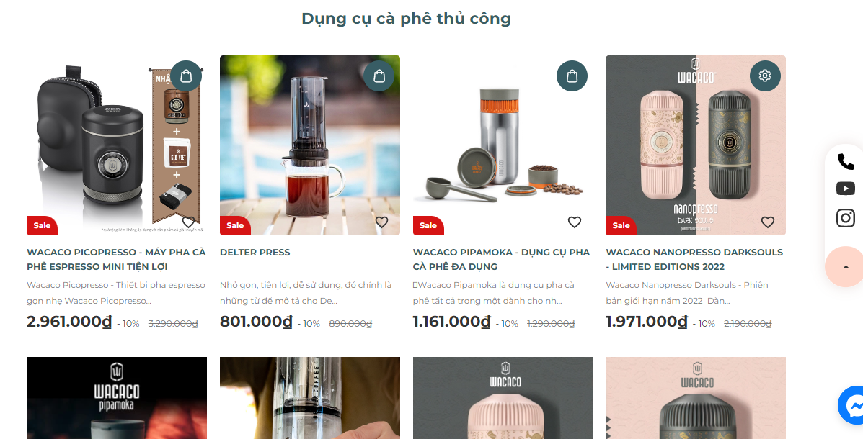
Task: Add Wacaco Pipamoka to cart via bag icon
Action: click(x=572, y=76)
